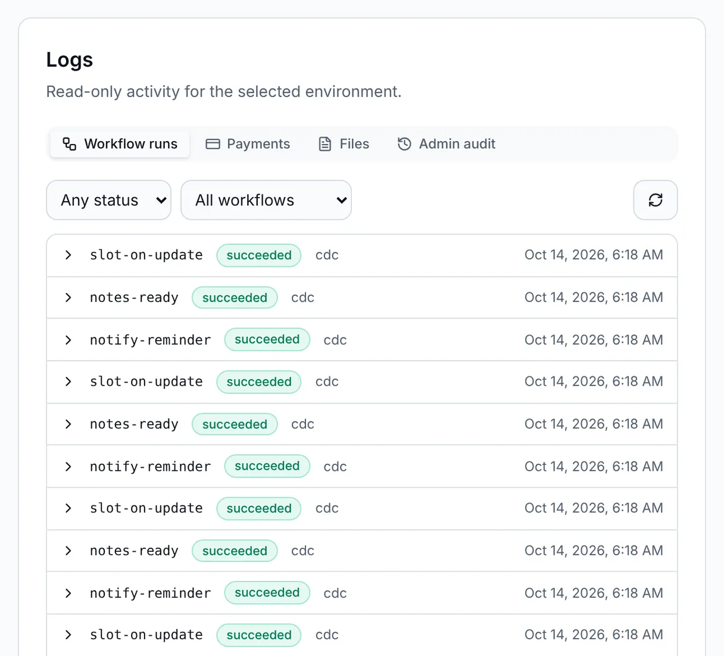Click succeeded badge on topmost notes-ready row
This screenshot has height=656, width=724.
pos(235,298)
